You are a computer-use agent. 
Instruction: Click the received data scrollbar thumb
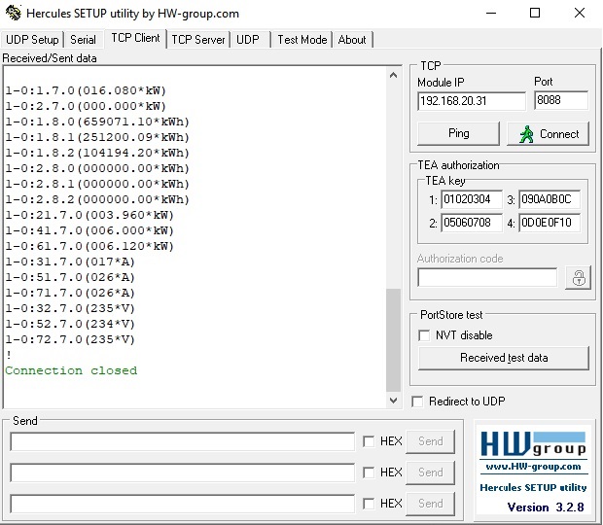[x=393, y=339]
